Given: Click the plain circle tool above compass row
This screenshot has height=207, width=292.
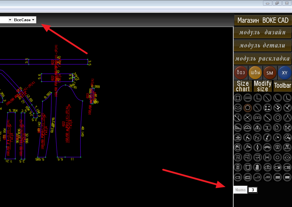Looking at the screenshot, I should coord(277,117).
